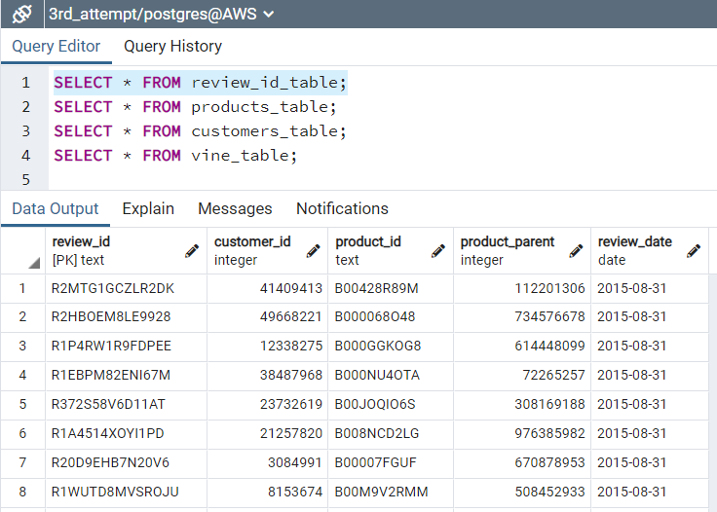717x512 pixels.
Task: Click cell R2HBOEM8LE9928
Action: (127, 317)
